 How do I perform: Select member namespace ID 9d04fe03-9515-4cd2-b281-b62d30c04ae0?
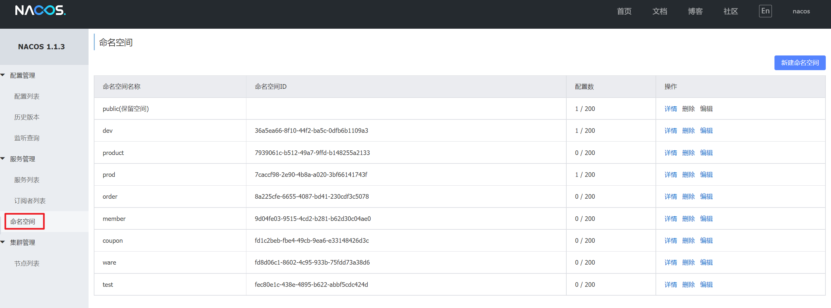pyautogui.click(x=313, y=219)
